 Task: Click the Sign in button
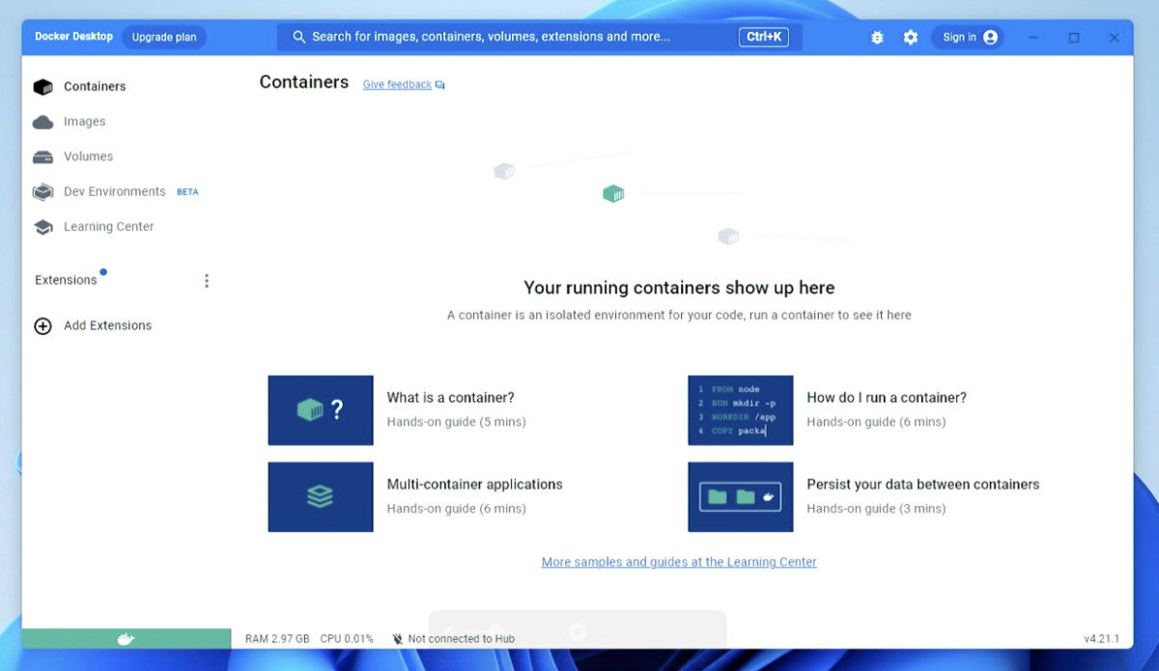[x=968, y=38]
